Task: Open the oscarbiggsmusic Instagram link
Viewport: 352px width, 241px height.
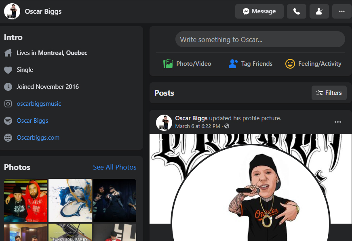Action: coord(39,104)
